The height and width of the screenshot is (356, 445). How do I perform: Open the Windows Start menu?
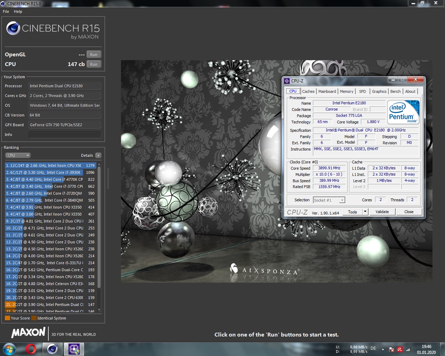9,349
